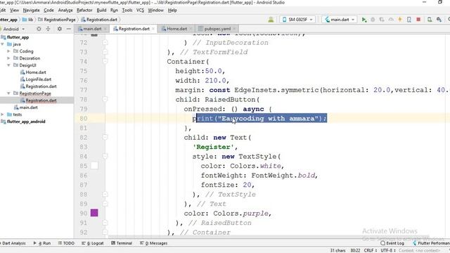
Task: Click the CRLF line separator indicator
Action: [x=371, y=250]
